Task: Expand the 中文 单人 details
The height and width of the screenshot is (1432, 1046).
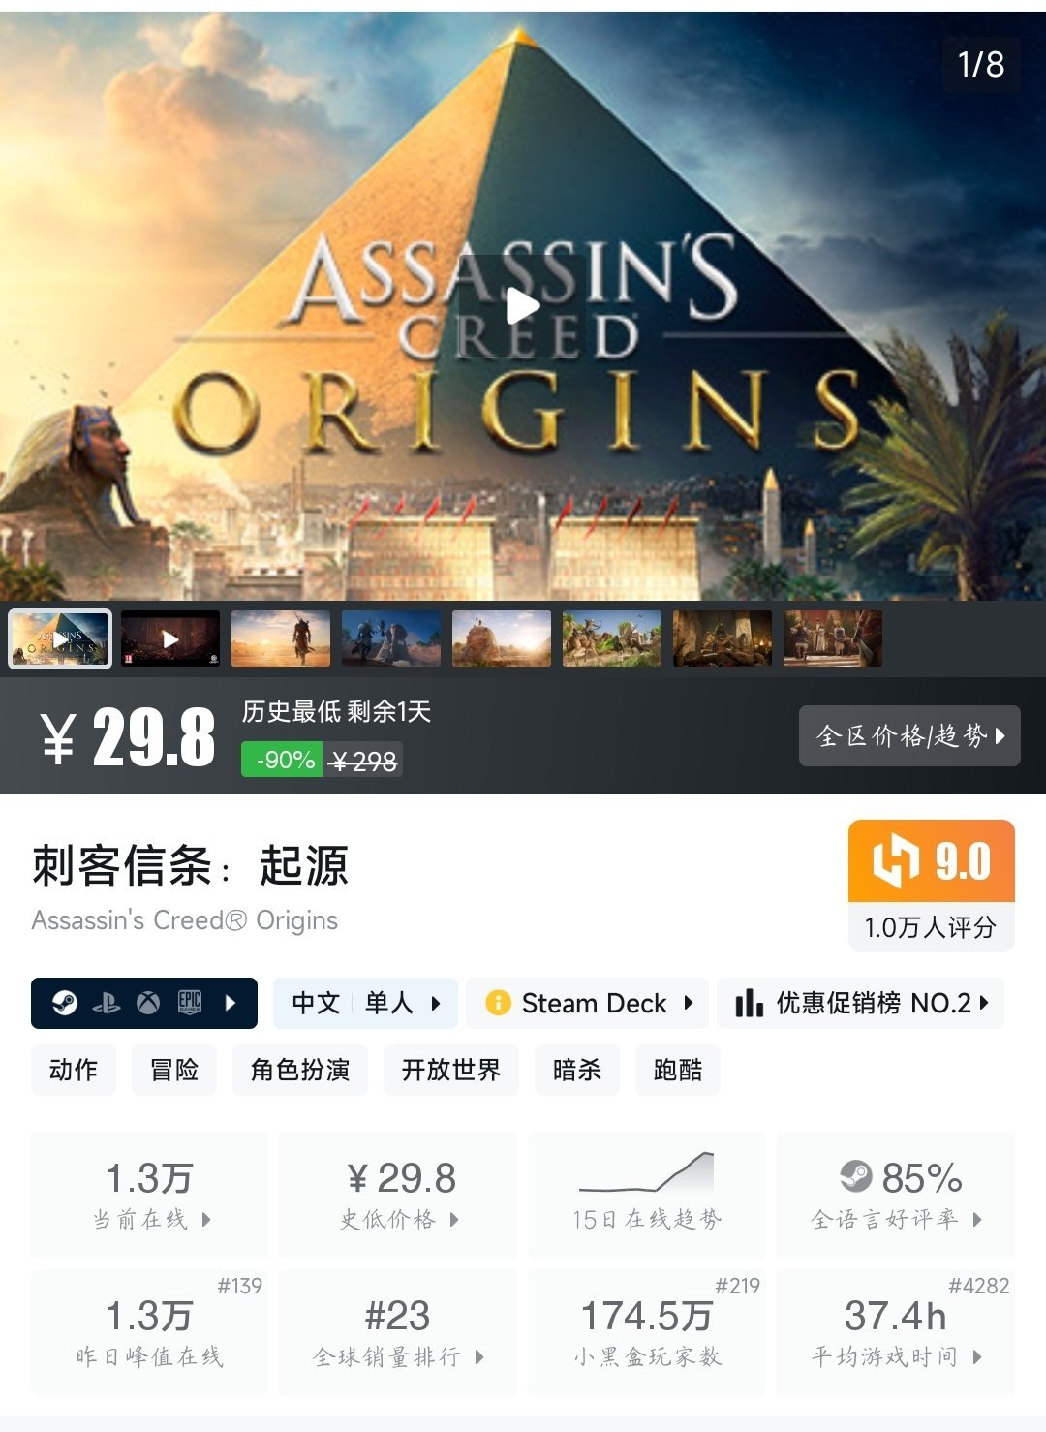Action: (x=367, y=1003)
